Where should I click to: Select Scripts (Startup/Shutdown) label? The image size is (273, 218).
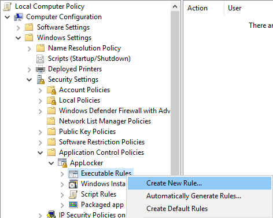(89, 59)
